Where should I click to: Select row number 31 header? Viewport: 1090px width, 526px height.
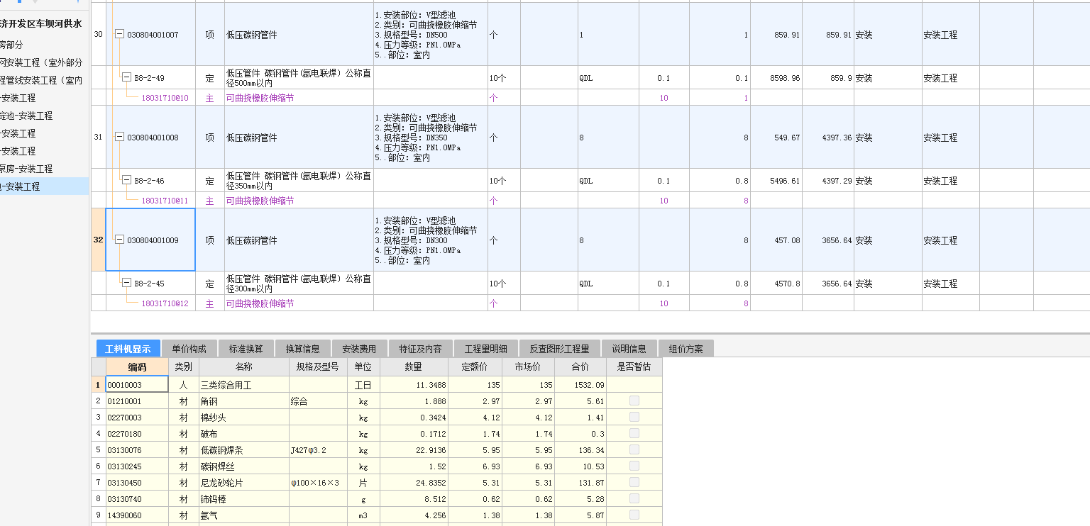98,138
